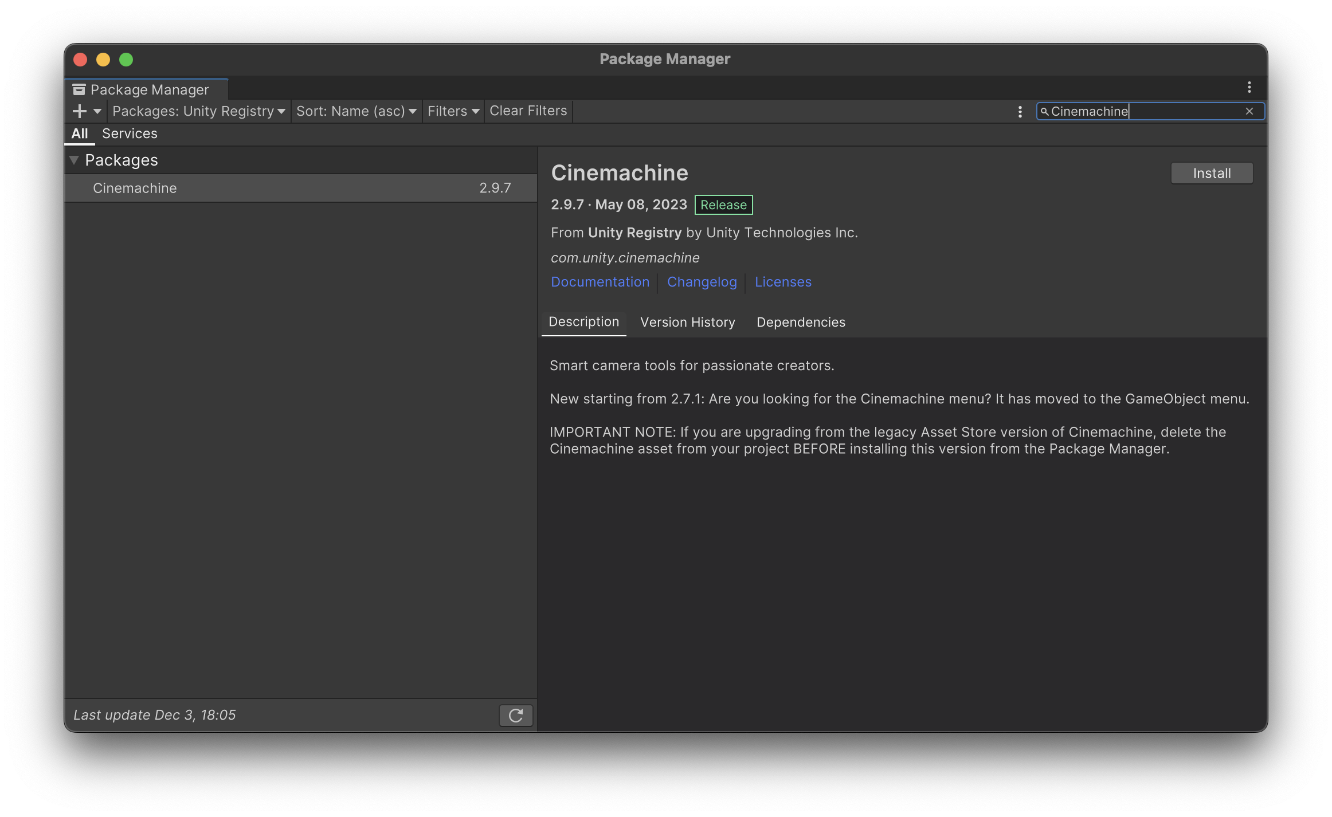The width and height of the screenshot is (1332, 817).
Task: Refresh the package list
Action: pos(516,715)
